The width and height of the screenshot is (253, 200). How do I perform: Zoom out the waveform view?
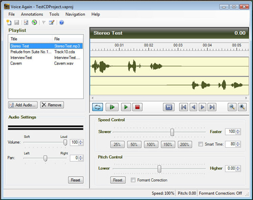point(232,107)
